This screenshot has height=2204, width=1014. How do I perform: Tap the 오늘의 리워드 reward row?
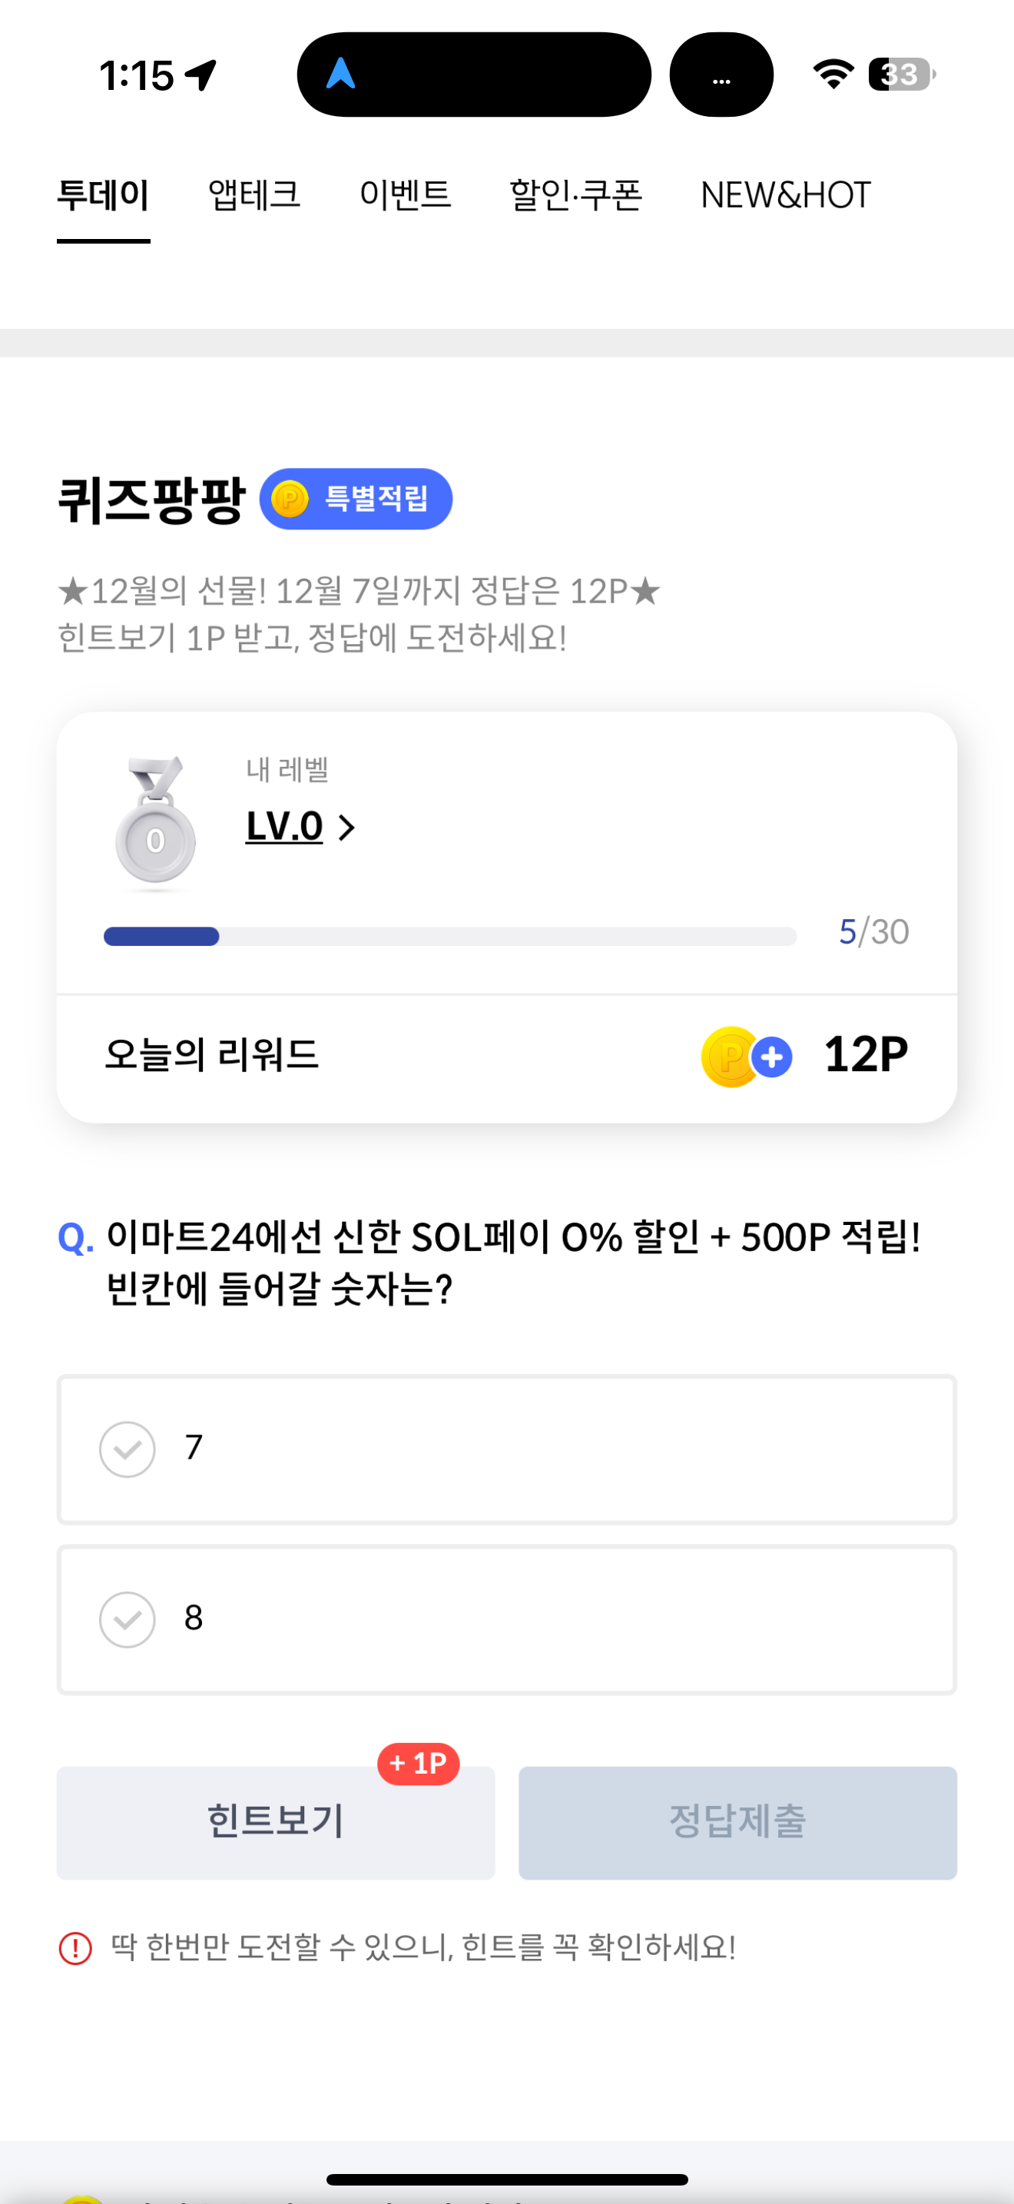point(507,1057)
